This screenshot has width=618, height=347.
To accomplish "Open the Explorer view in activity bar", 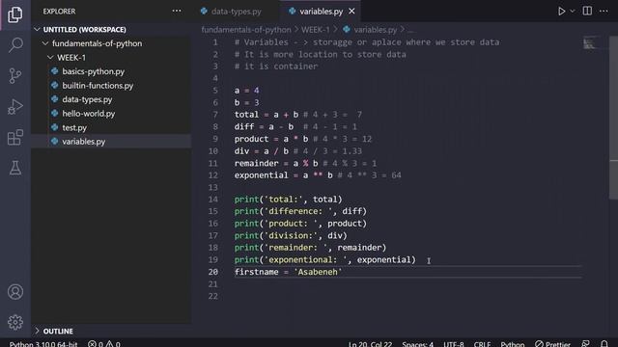I will coord(15,14).
